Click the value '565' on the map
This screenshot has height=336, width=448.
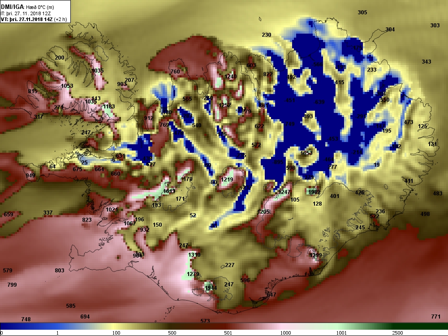[187, 99]
